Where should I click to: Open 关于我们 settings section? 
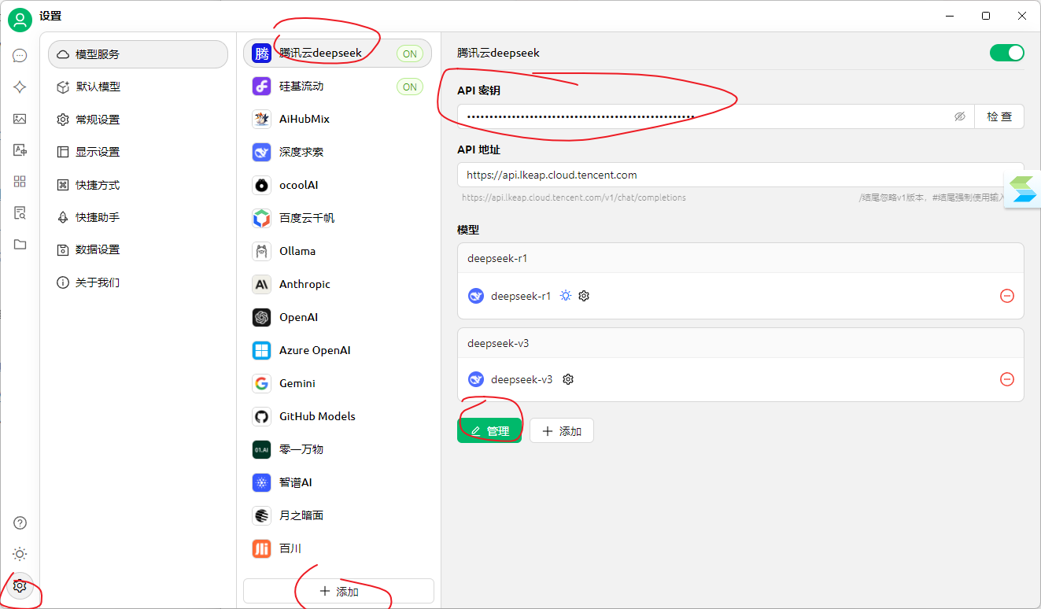[138, 282]
